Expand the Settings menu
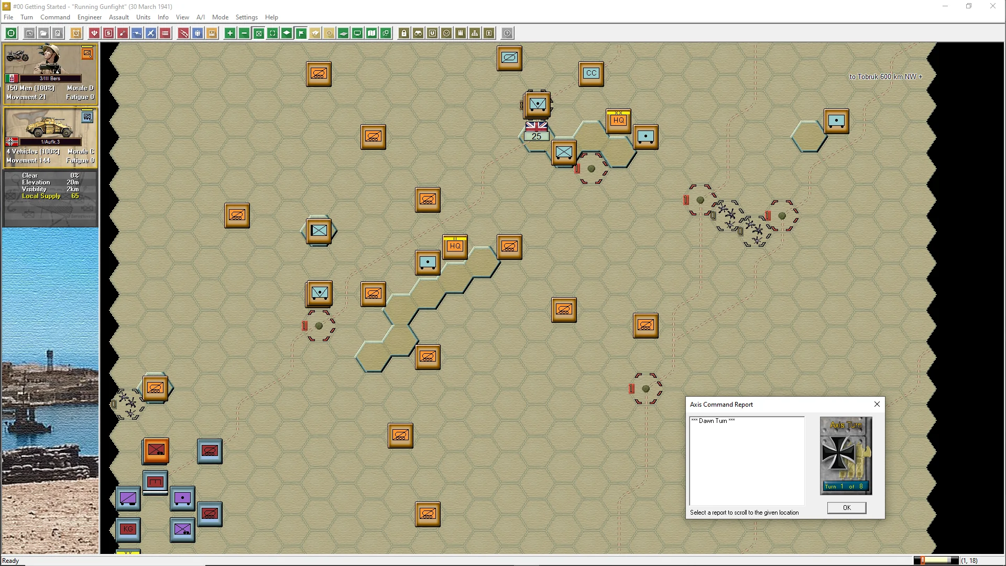 pyautogui.click(x=246, y=17)
